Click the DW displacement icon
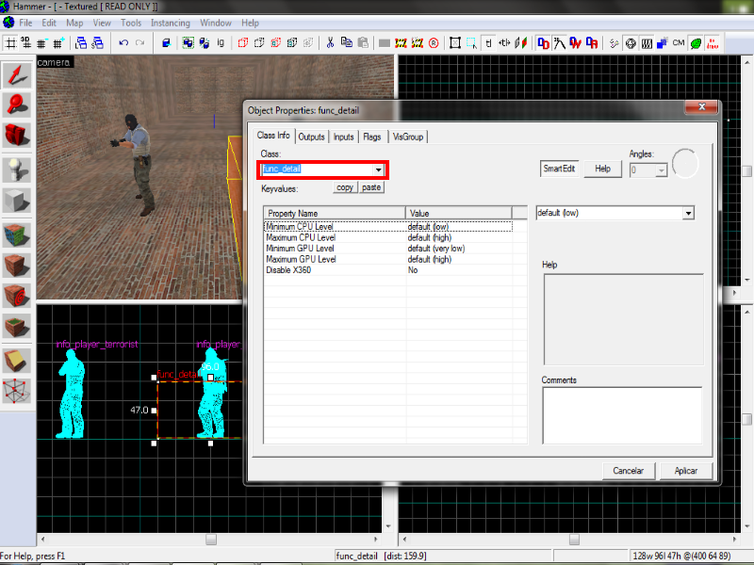 [x=576, y=43]
